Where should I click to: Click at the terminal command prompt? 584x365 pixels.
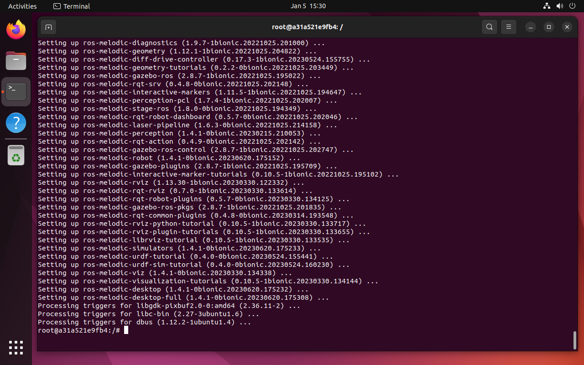tap(126, 330)
